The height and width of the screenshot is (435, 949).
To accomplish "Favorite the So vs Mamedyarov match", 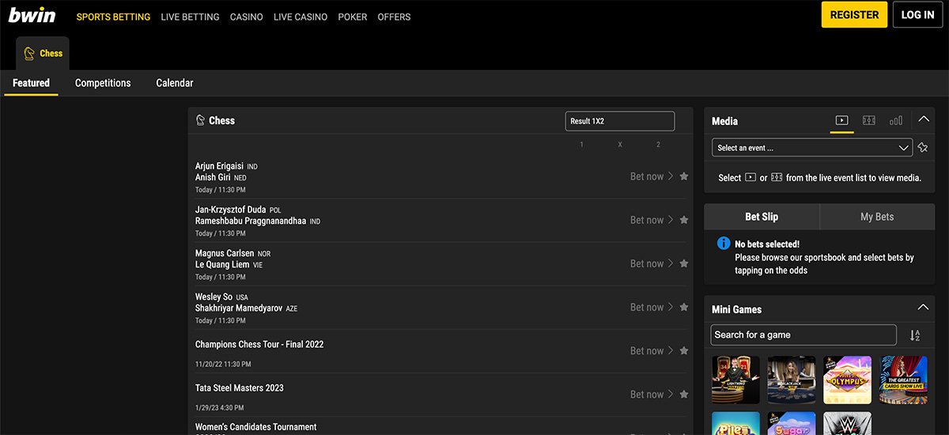I will (684, 307).
